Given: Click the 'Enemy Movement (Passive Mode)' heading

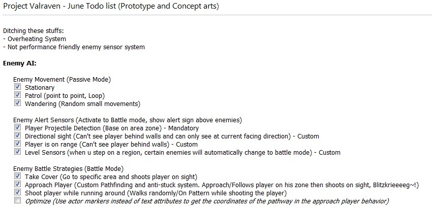Looking at the screenshot, I should 61,80.
